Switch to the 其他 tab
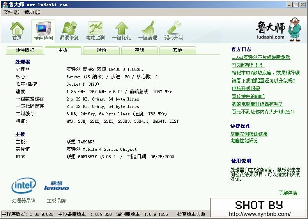This screenshot has height=219, width=308. point(177,50)
